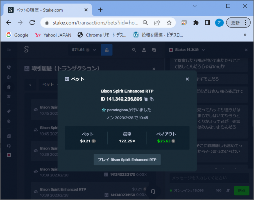The image size is (254, 200).
Task: Open the $71.64 balance dropdown
Action: click(x=84, y=50)
